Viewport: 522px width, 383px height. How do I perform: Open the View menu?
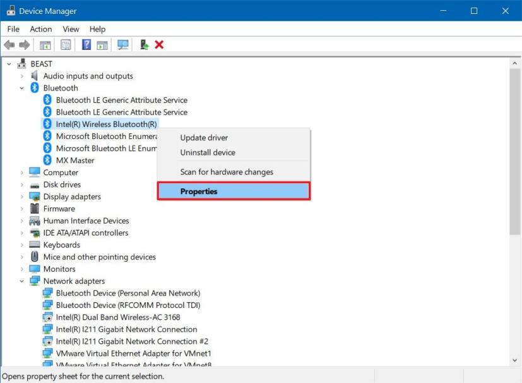pos(71,29)
